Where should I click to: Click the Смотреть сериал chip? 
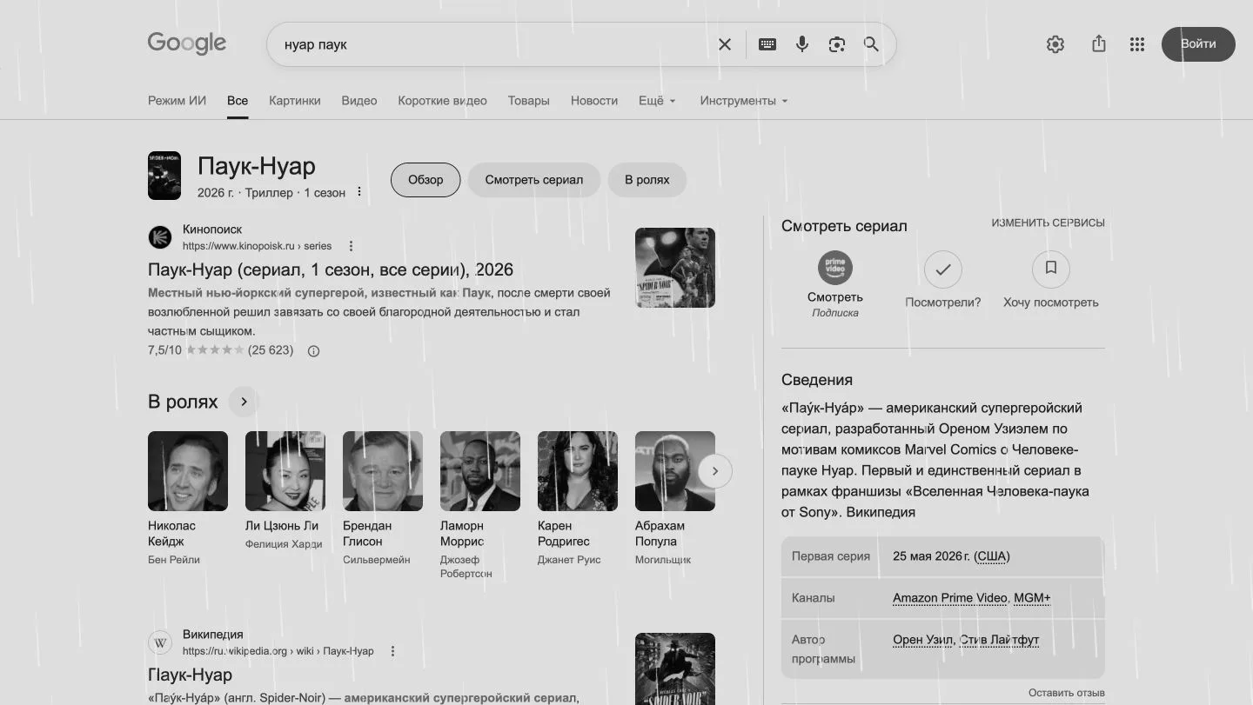pos(534,180)
